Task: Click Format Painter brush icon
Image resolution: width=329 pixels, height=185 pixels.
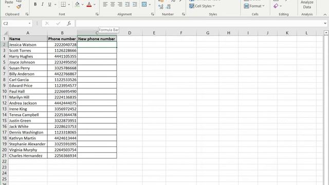Action: 19,7
